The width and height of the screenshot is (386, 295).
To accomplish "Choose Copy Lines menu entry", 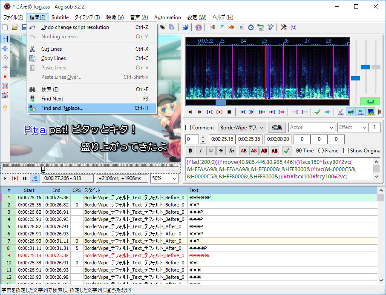I will [x=92, y=58].
